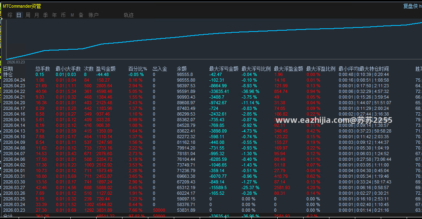Image resolution: width=422 pixels, height=219 pixels.
Task: Select the 2026.04.20 date row
Action: (x=14, y=103)
